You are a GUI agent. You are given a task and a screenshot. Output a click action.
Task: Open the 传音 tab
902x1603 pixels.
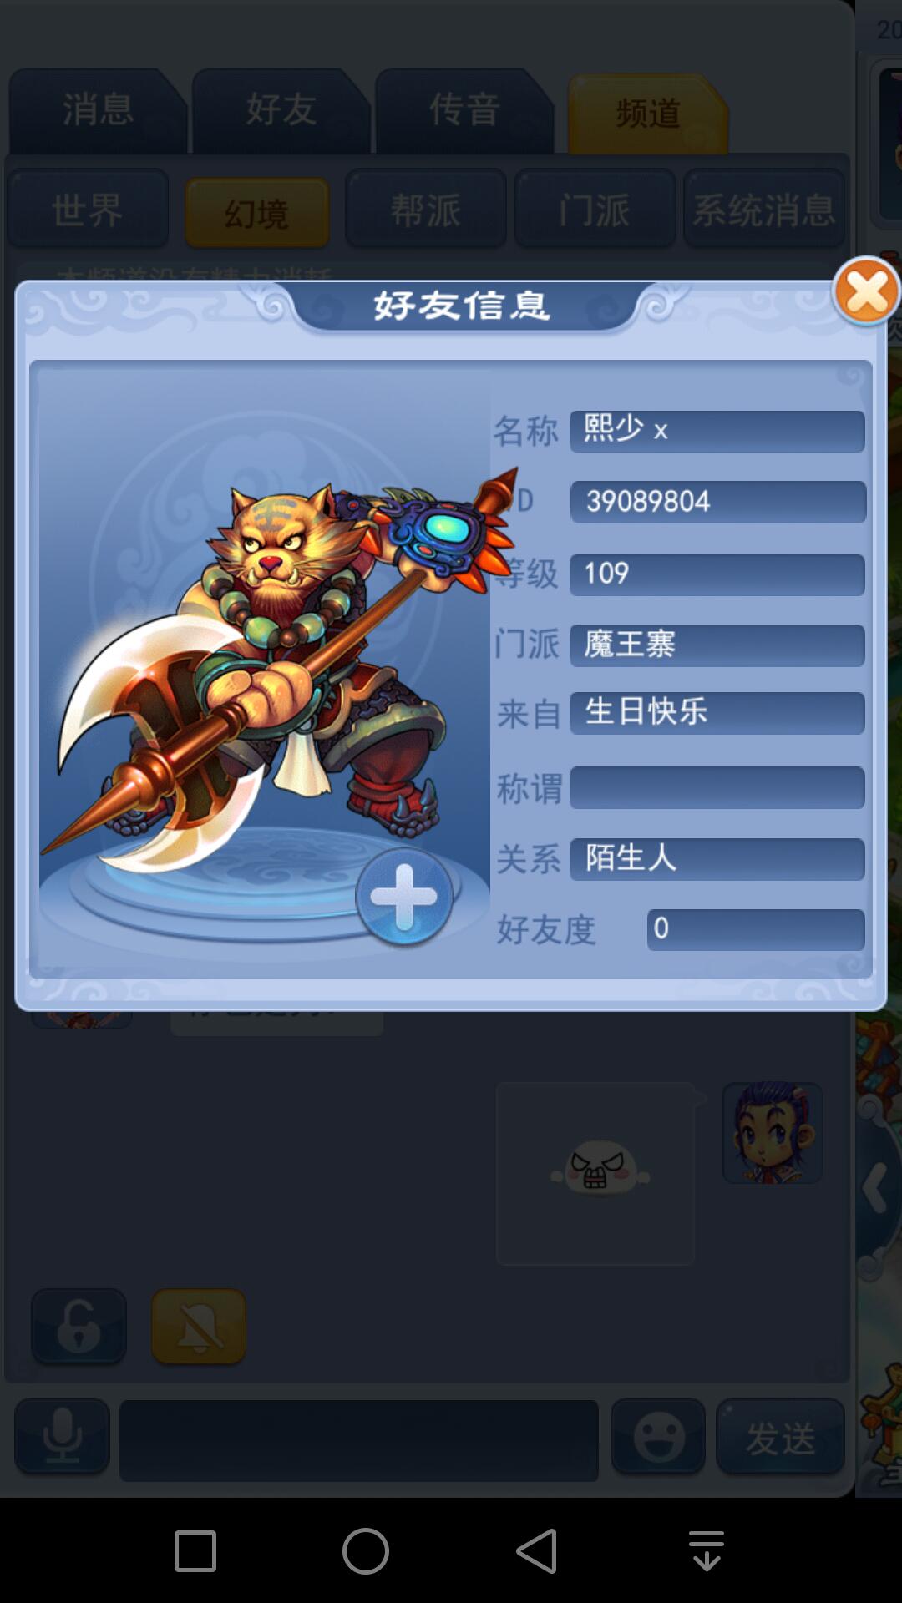[464, 111]
